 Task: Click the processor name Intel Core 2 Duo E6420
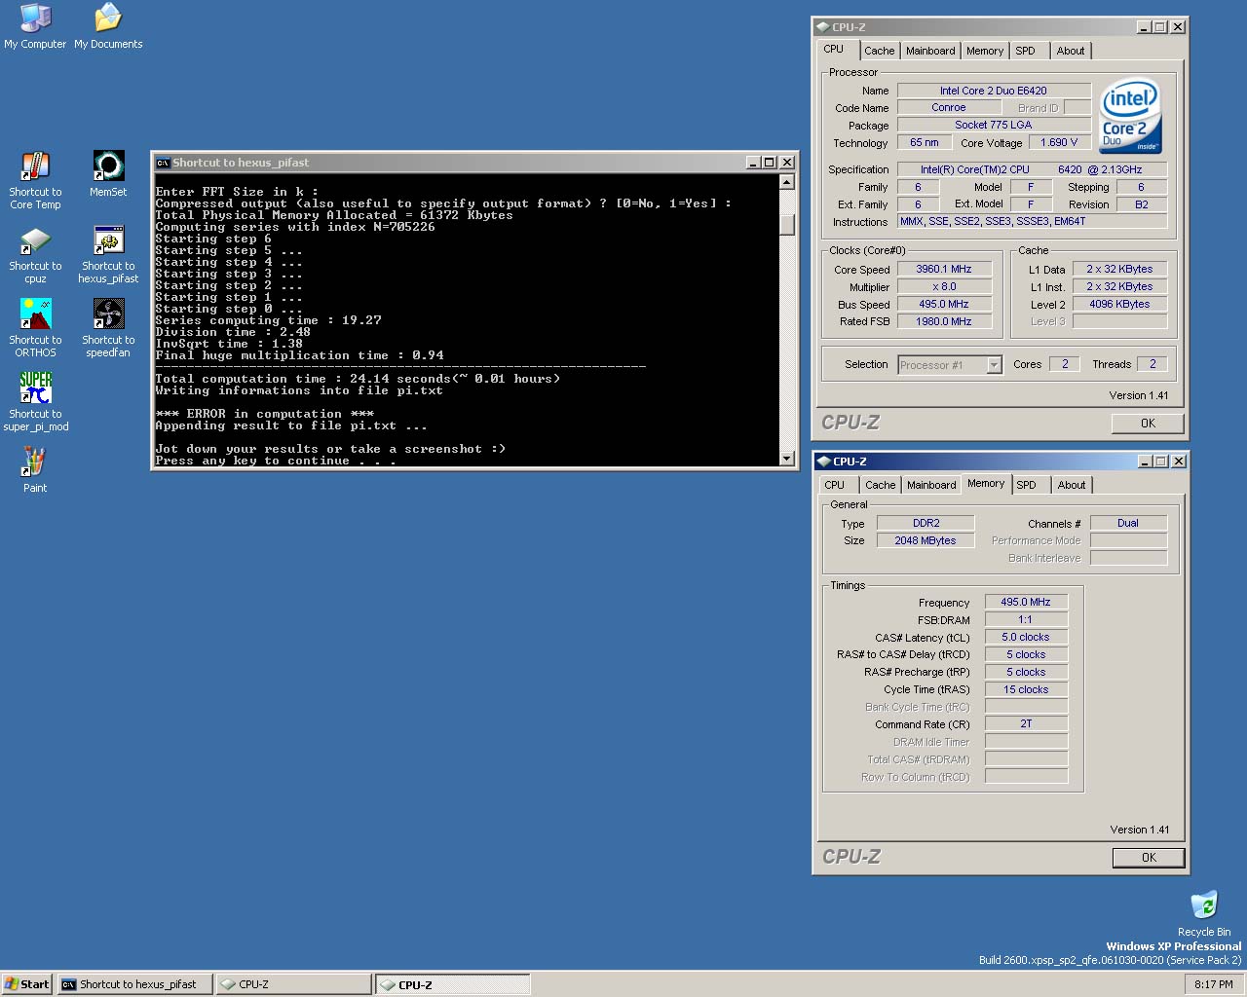993,91
